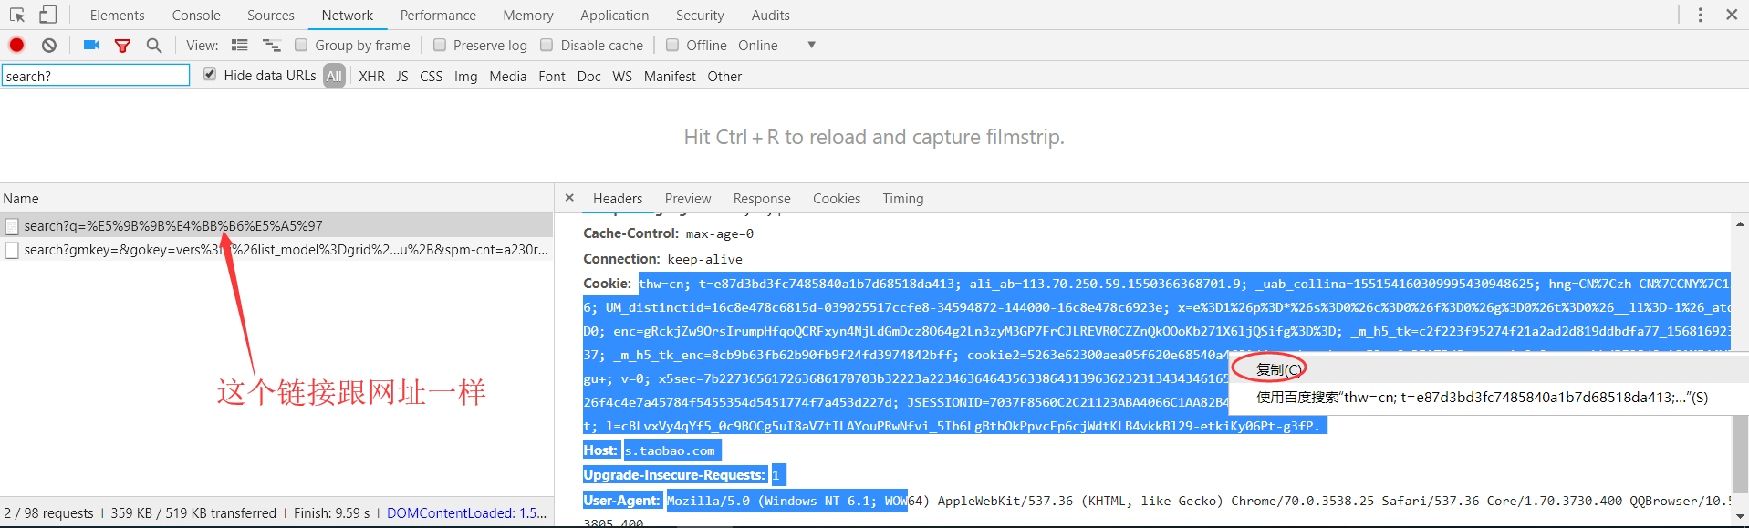Clear the network log
The width and height of the screenshot is (1749, 528).
[49, 45]
